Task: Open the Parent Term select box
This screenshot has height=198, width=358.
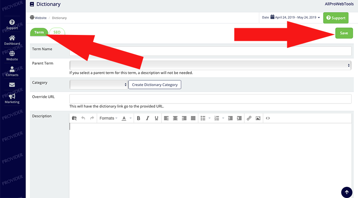Action: [210, 65]
